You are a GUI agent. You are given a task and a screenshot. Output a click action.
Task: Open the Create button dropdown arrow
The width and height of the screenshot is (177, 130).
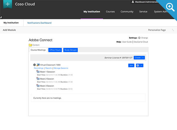point(143,58)
